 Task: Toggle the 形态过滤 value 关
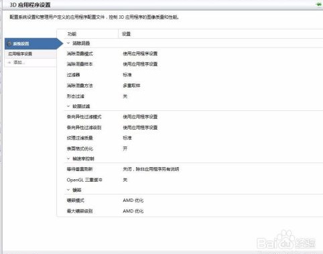tap(125, 96)
